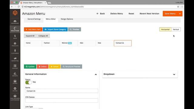194x109 pixels.
Task: Close the Amazon Menu browser tab
Action: point(45,3)
